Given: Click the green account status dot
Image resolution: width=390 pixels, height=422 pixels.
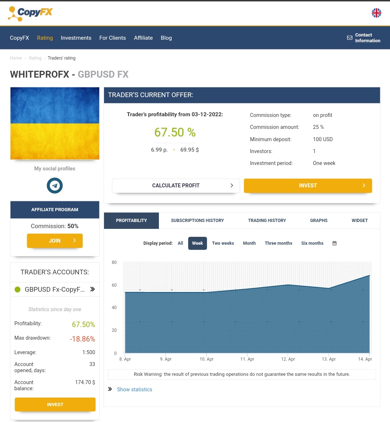Looking at the screenshot, I should click(17, 290).
